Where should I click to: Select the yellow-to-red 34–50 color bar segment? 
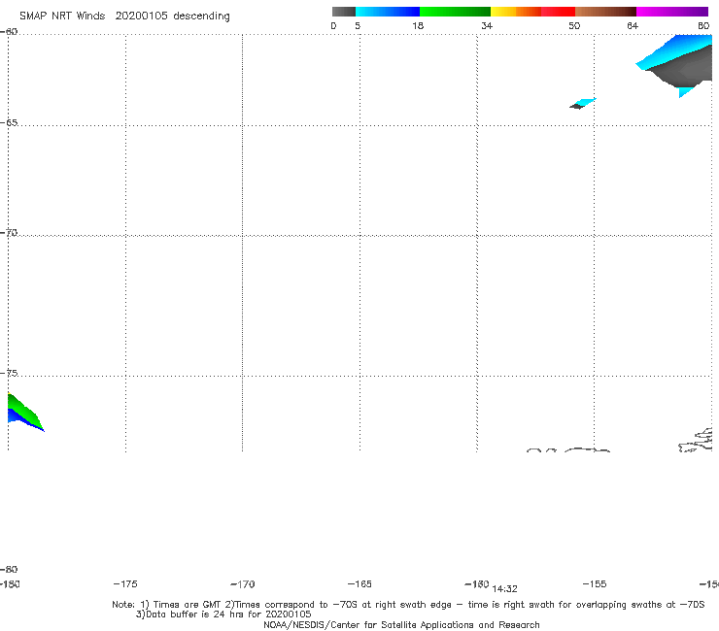click(532, 12)
